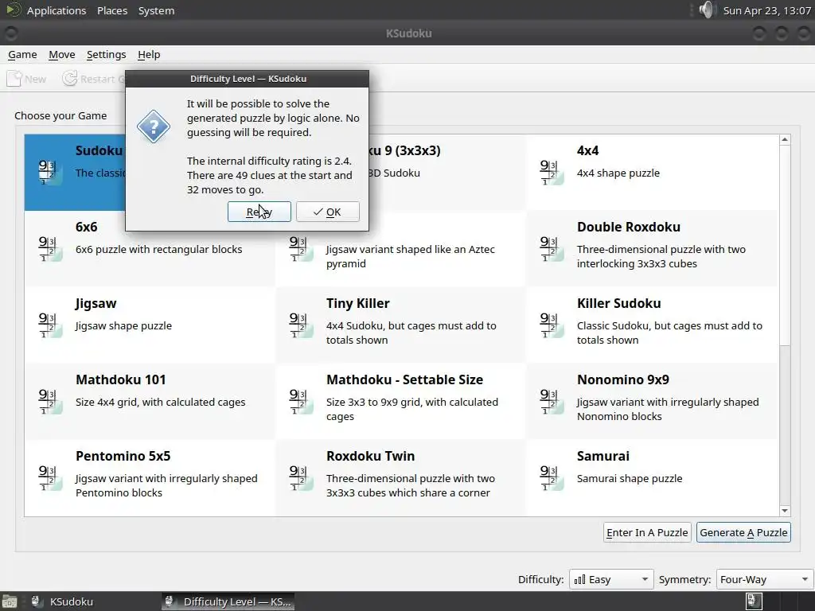Select the Nonomino 9x9 game icon

(551, 401)
